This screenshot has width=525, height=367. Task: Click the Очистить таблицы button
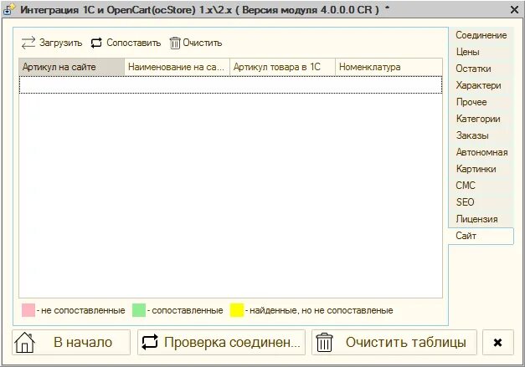tap(394, 342)
